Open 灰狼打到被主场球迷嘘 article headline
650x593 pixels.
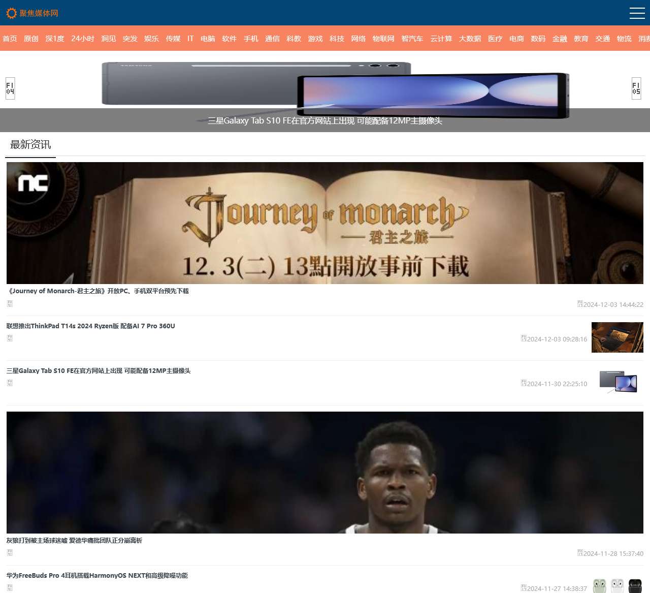pyautogui.click(x=74, y=541)
